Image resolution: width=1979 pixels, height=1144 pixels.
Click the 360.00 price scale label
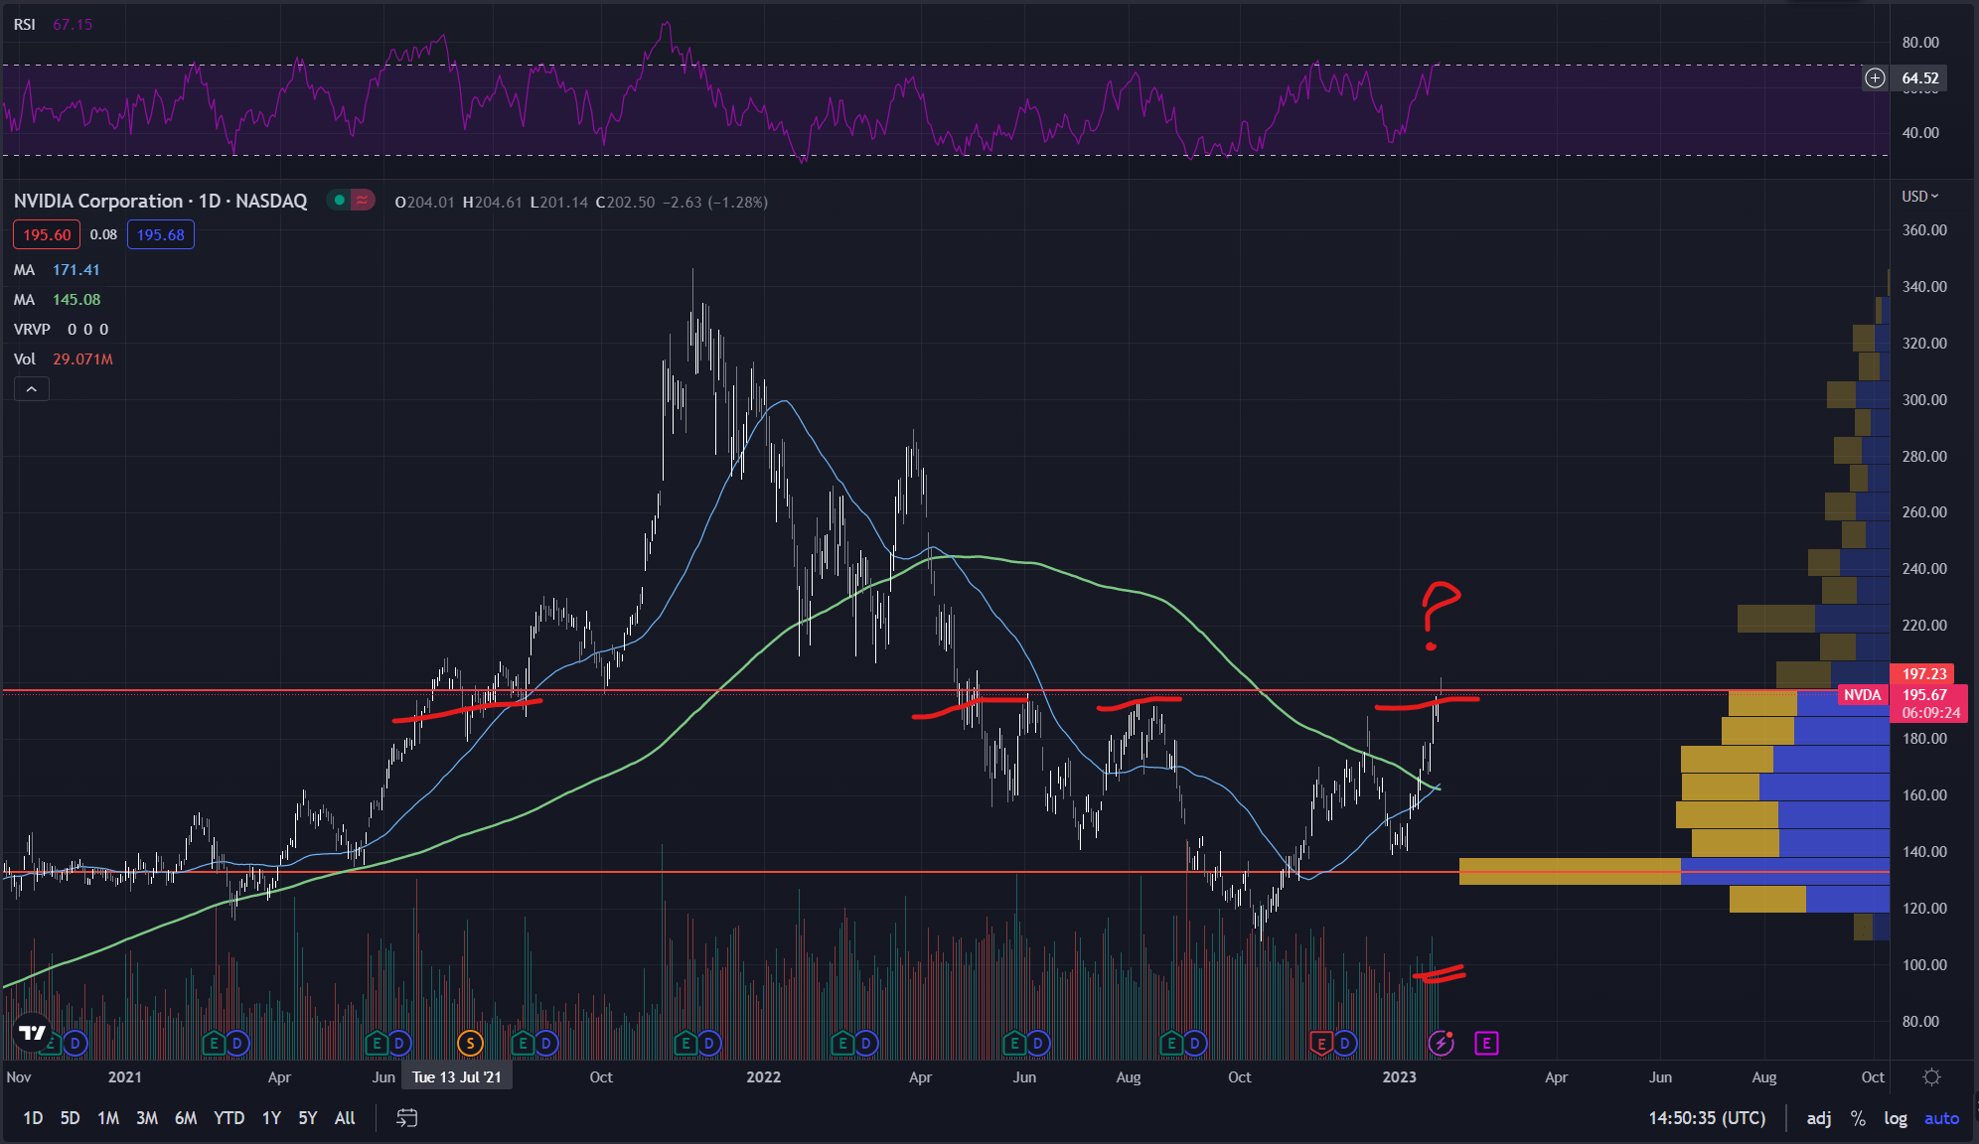pyautogui.click(x=1923, y=230)
